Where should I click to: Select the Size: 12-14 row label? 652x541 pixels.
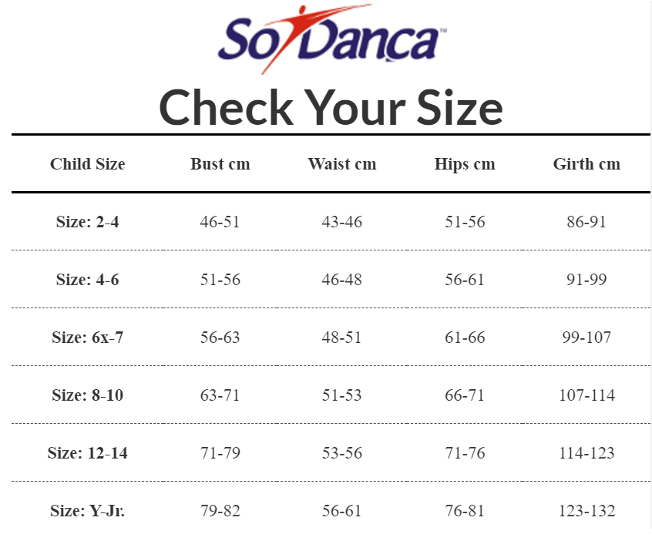[87, 453]
